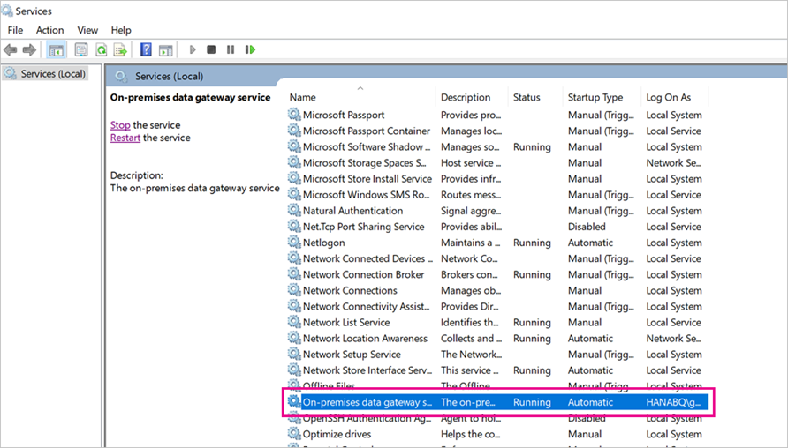Click the Restart the service link
Screen dimensions: 788x448
click(x=125, y=138)
